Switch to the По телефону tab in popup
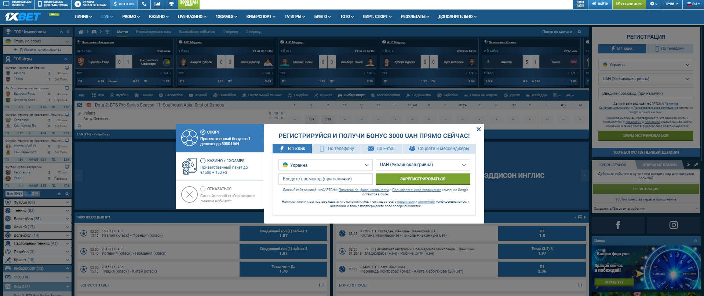Viewport: 704px width, 296px height. (x=336, y=149)
